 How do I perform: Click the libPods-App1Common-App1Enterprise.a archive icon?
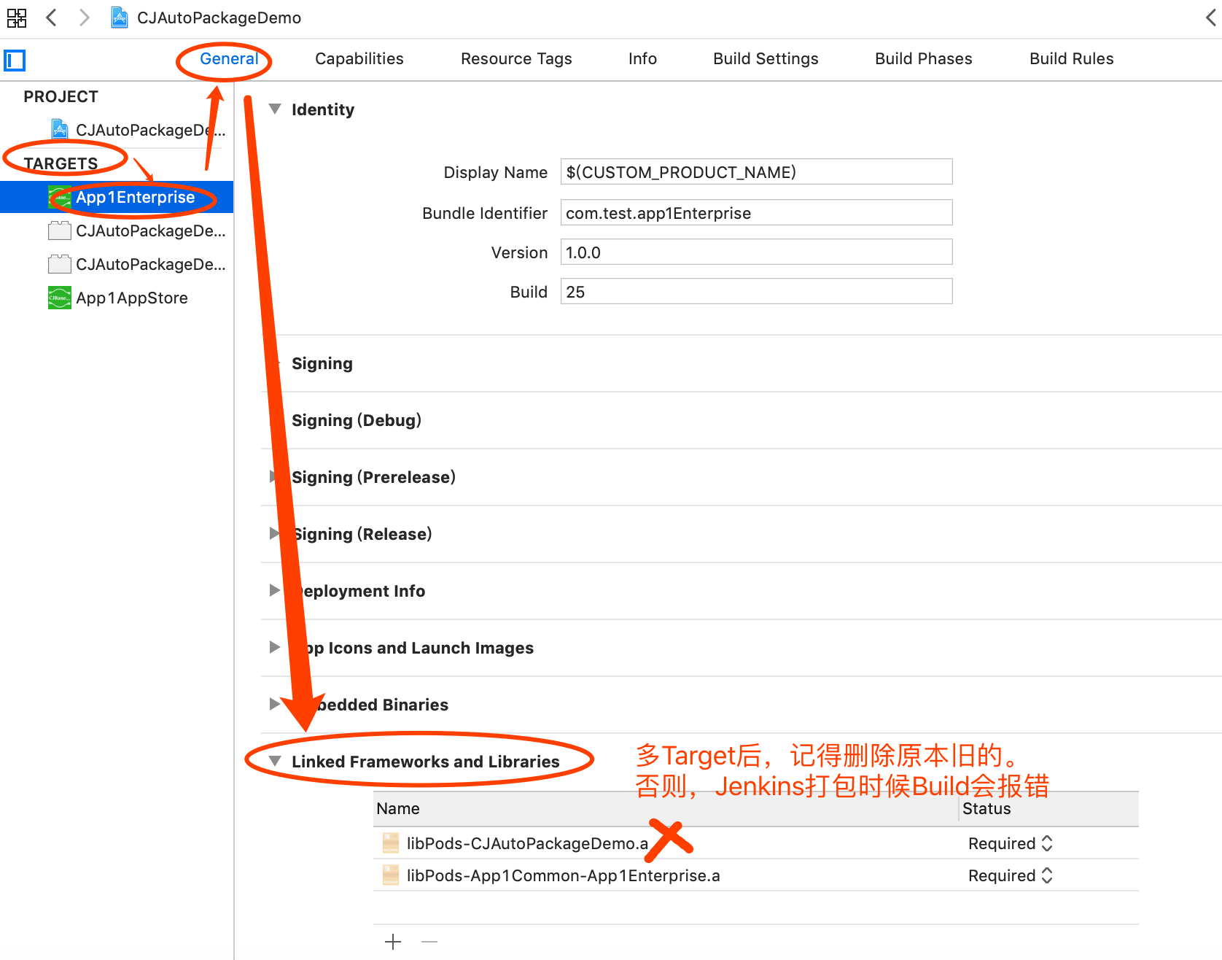[x=391, y=875]
